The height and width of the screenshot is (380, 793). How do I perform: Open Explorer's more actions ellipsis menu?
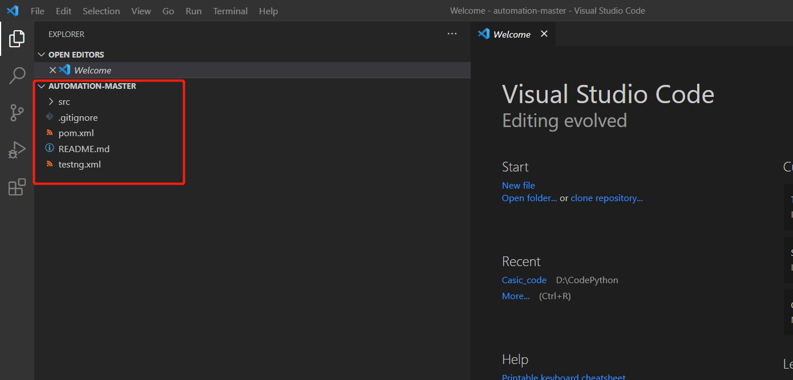click(452, 34)
